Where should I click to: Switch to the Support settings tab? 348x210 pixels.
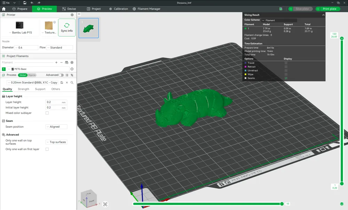click(40, 89)
